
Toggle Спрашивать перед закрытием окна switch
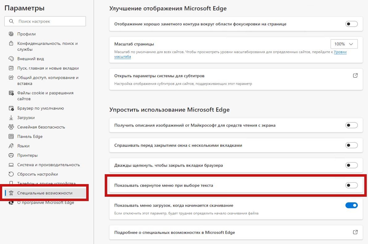point(351,145)
